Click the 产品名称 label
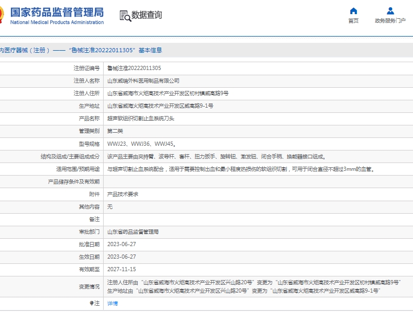 click(x=90, y=119)
